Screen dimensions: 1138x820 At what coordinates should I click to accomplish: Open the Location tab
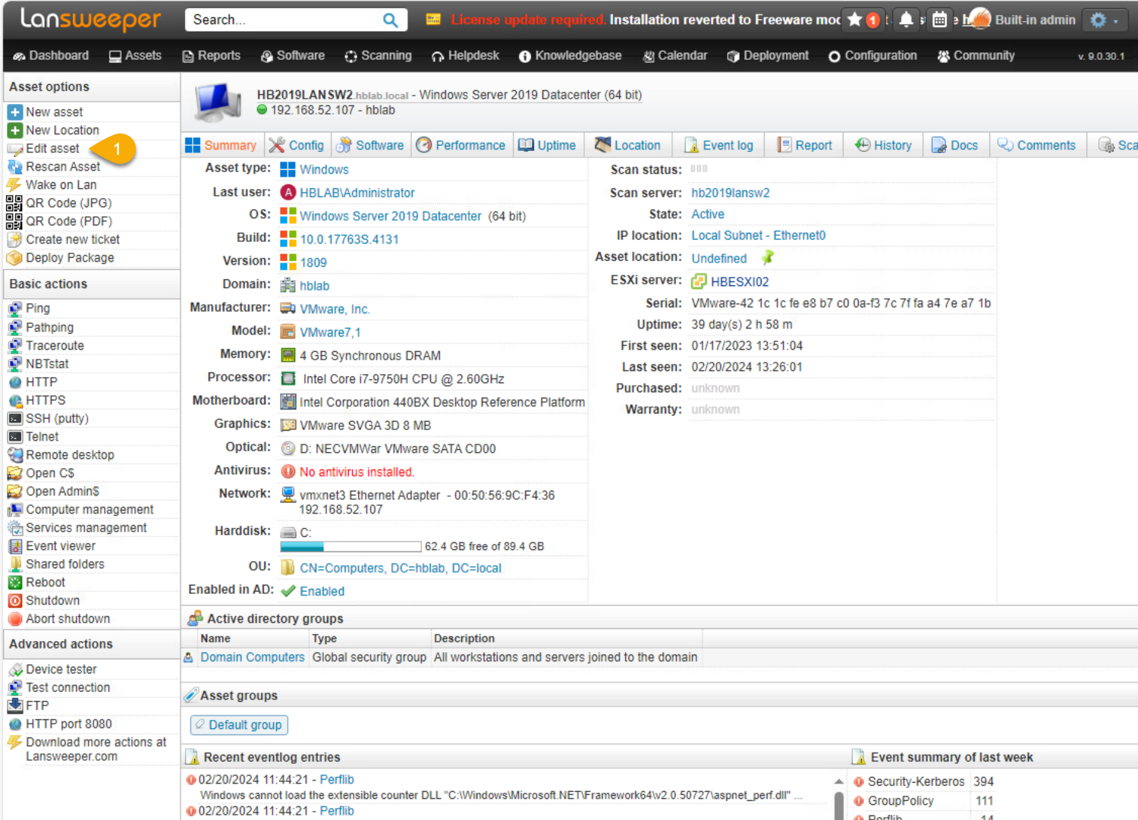tap(627, 145)
